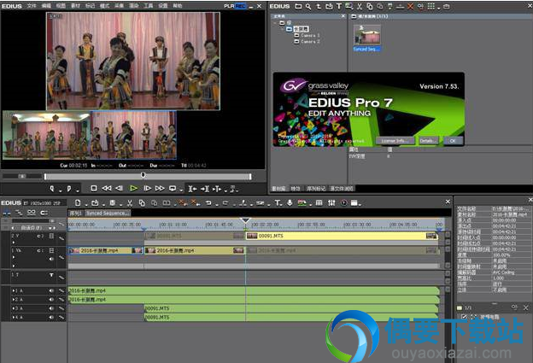Click the timeline playhead marker
Viewport: 533px width, 363px height.
point(245,220)
